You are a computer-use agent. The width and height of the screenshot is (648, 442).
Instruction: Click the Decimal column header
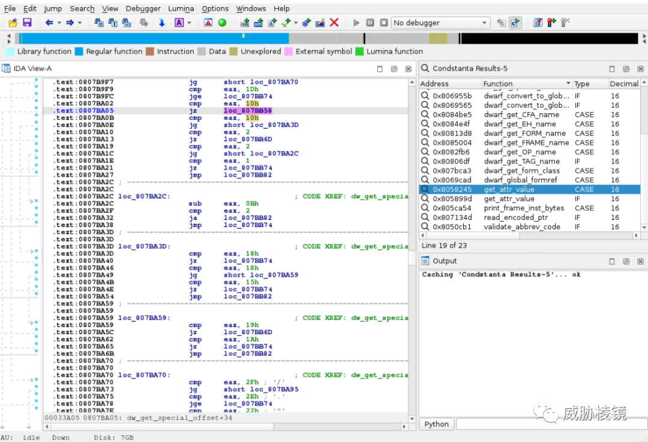[x=624, y=83]
